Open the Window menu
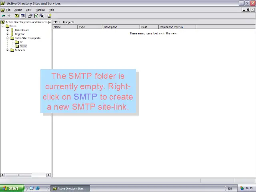 40,10
